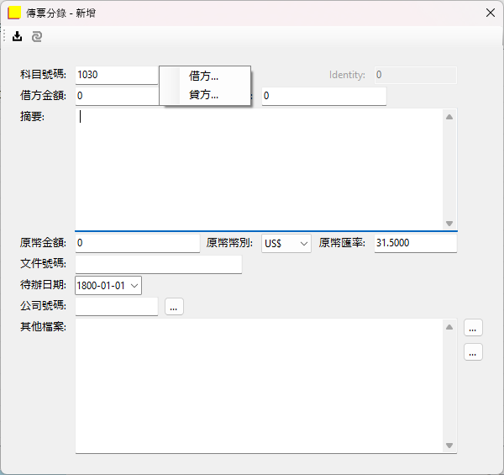Click into the 原幣金額 input box

[137, 243]
